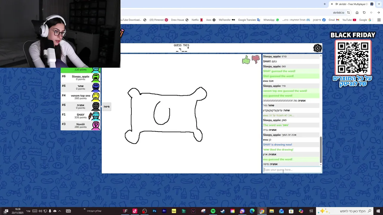Open WeTransfer bookmark
Screen dimensions: 383x215
(227, 20)
